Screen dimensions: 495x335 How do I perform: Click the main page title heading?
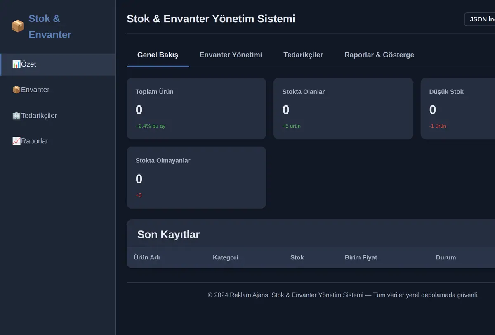coord(211,19)
